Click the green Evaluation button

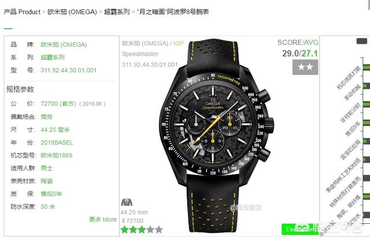tap(300, 229)
